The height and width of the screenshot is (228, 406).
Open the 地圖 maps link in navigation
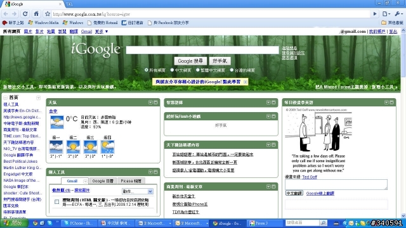click(51, 32)
